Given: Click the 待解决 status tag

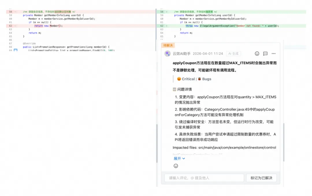Looking at the screenshot, I should (x=168, y=46).
